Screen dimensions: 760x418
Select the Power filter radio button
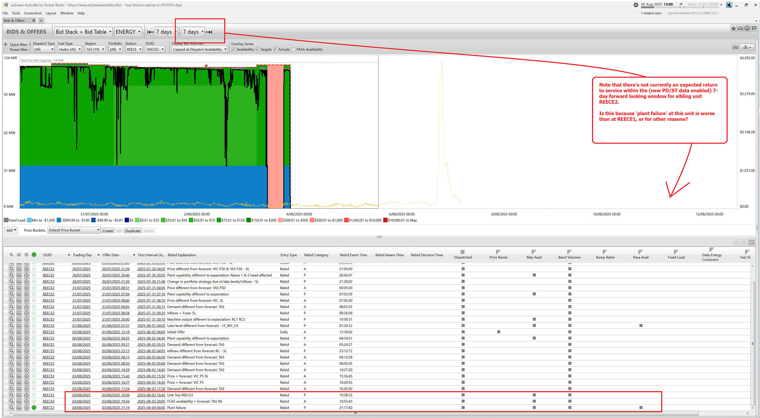click(x=6, y=49)
